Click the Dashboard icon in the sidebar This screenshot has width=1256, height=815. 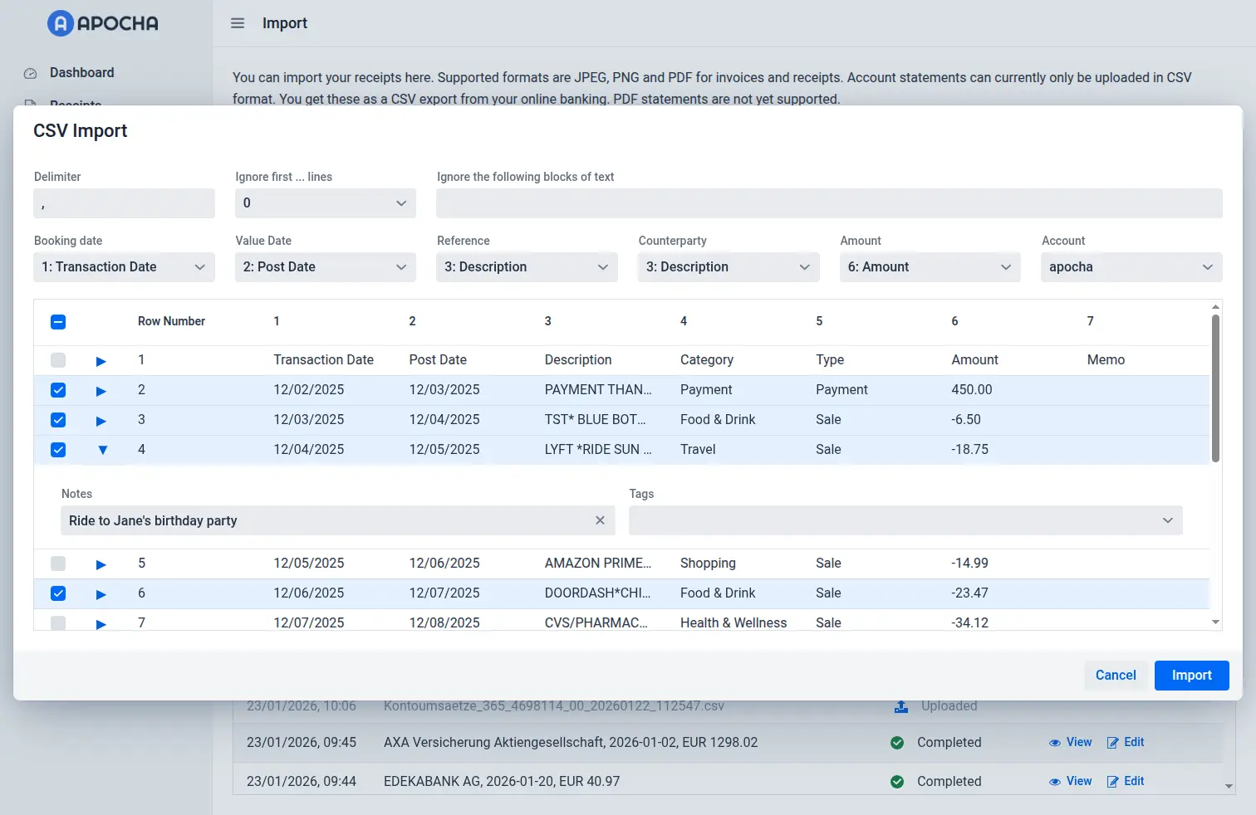[x=30, y=73]
